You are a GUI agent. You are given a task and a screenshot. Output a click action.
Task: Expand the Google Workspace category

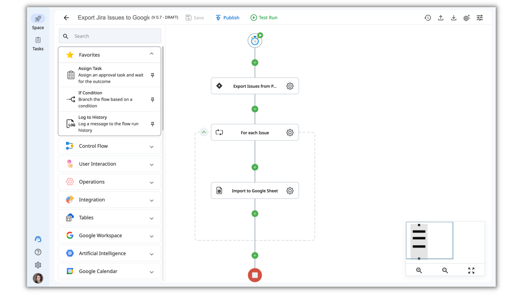point(152,236)
